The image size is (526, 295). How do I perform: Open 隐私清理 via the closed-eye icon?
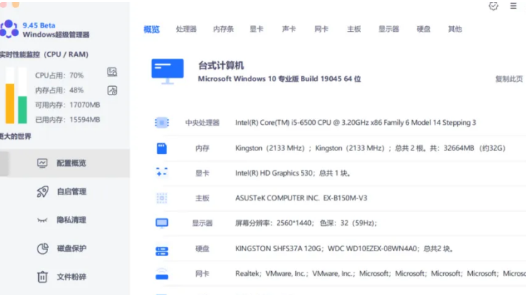tap(42, 219)
